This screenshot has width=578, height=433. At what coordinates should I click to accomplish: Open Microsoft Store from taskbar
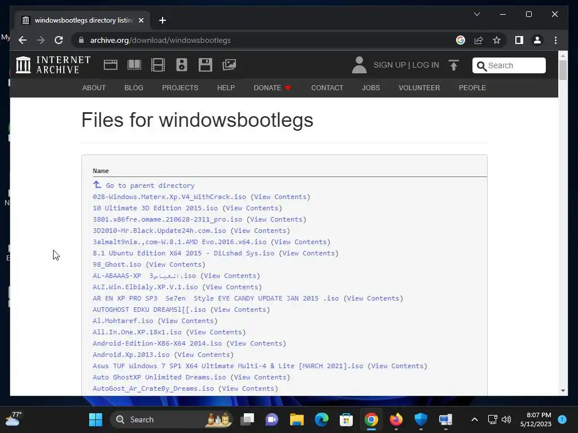(346, 419)
